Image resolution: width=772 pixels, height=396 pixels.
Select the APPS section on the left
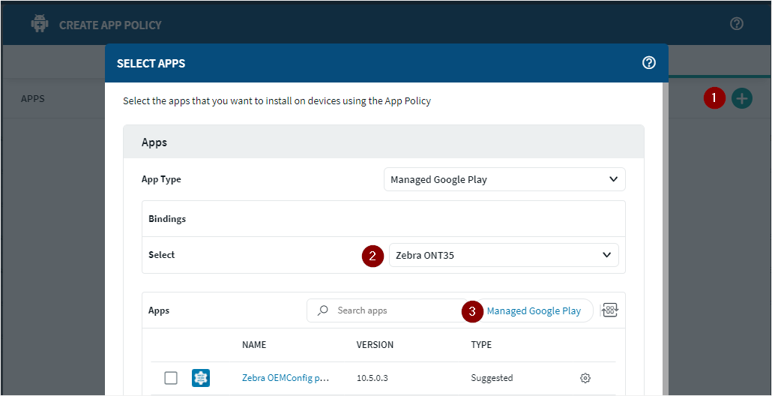tap(33, 98)
